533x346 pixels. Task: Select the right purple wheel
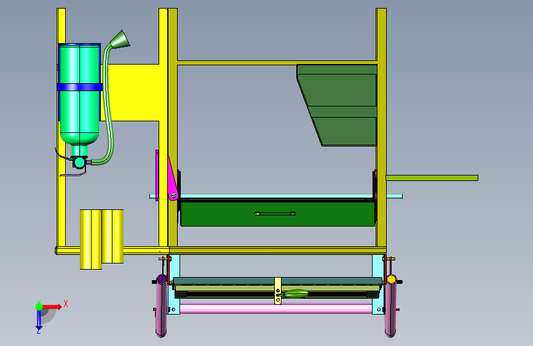[x=390, y=309]
